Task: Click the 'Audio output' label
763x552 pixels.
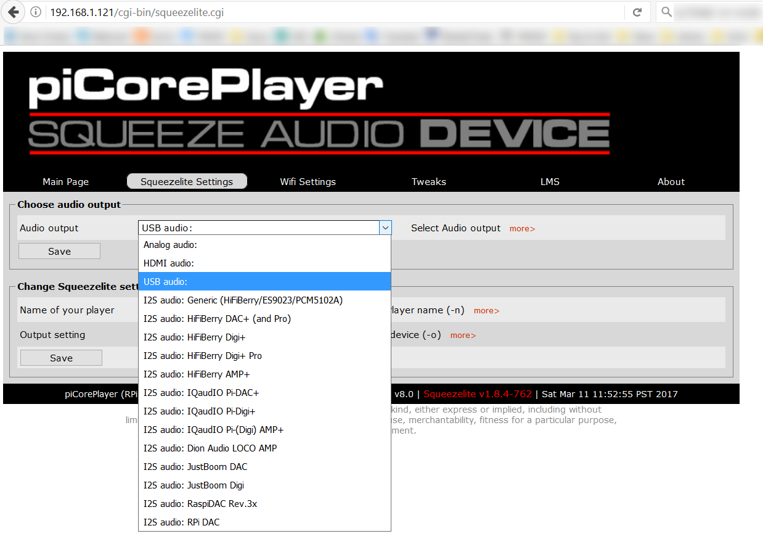Action: click(x=49, y=228)
